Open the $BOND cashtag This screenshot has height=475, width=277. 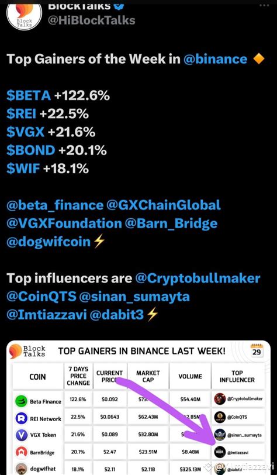click(30, 150)
